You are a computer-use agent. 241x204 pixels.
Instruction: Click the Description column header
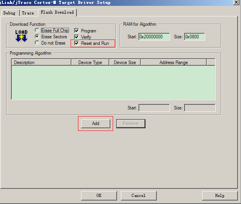[41, 63]
